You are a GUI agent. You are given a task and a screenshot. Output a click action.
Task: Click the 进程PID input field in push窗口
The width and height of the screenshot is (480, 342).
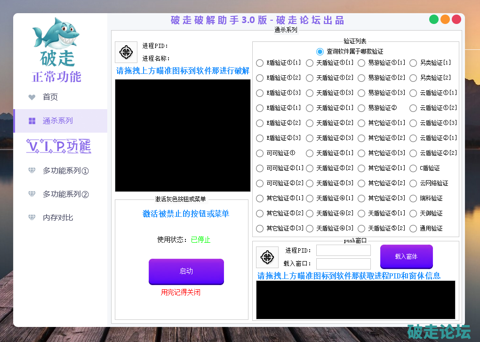point(343,250)
